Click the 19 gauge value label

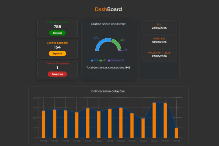pyautogui.click(x=126, y=50)
